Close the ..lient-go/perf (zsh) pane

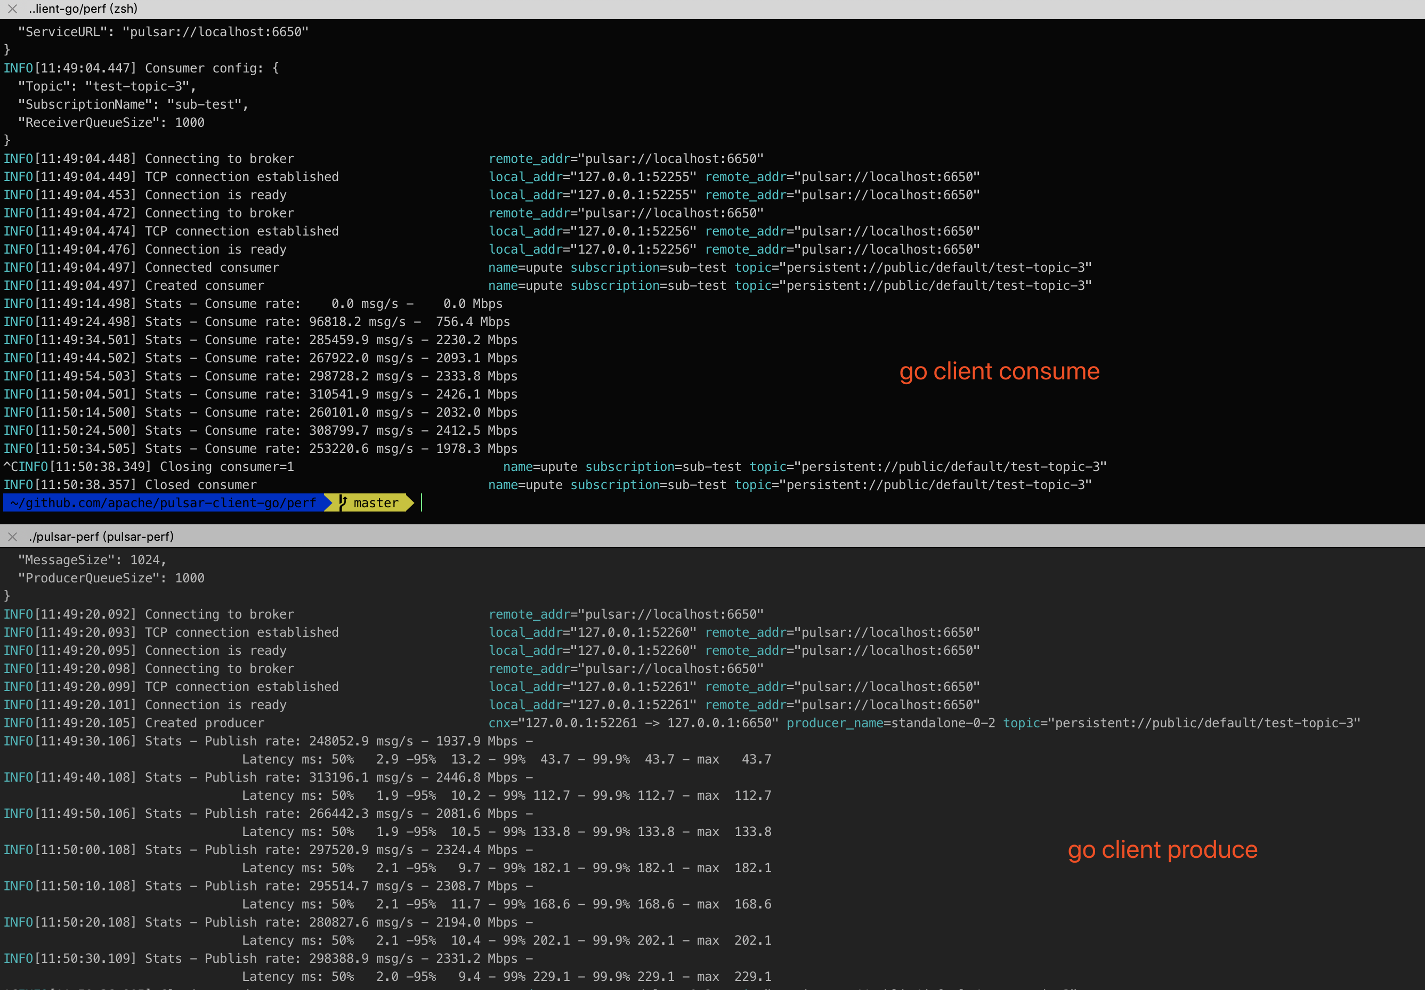click(x=12, y=9)
